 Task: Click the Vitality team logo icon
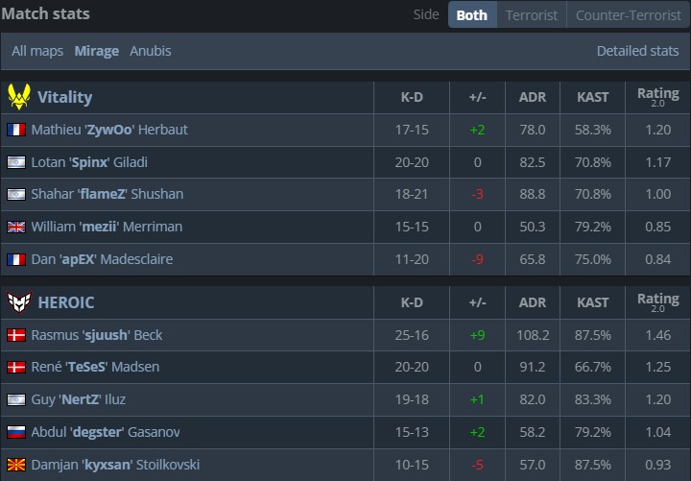[x=18, y=97]
